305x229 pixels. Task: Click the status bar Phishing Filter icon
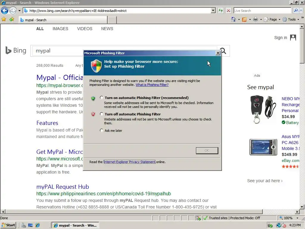point(198,218)
